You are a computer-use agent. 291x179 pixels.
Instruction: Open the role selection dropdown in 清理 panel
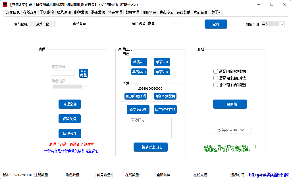[x=70, y=86]
